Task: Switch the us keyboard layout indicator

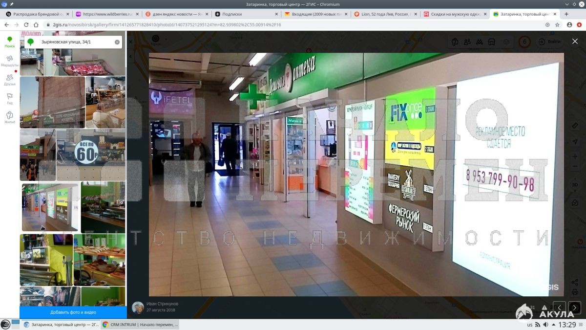Action: 529,325
